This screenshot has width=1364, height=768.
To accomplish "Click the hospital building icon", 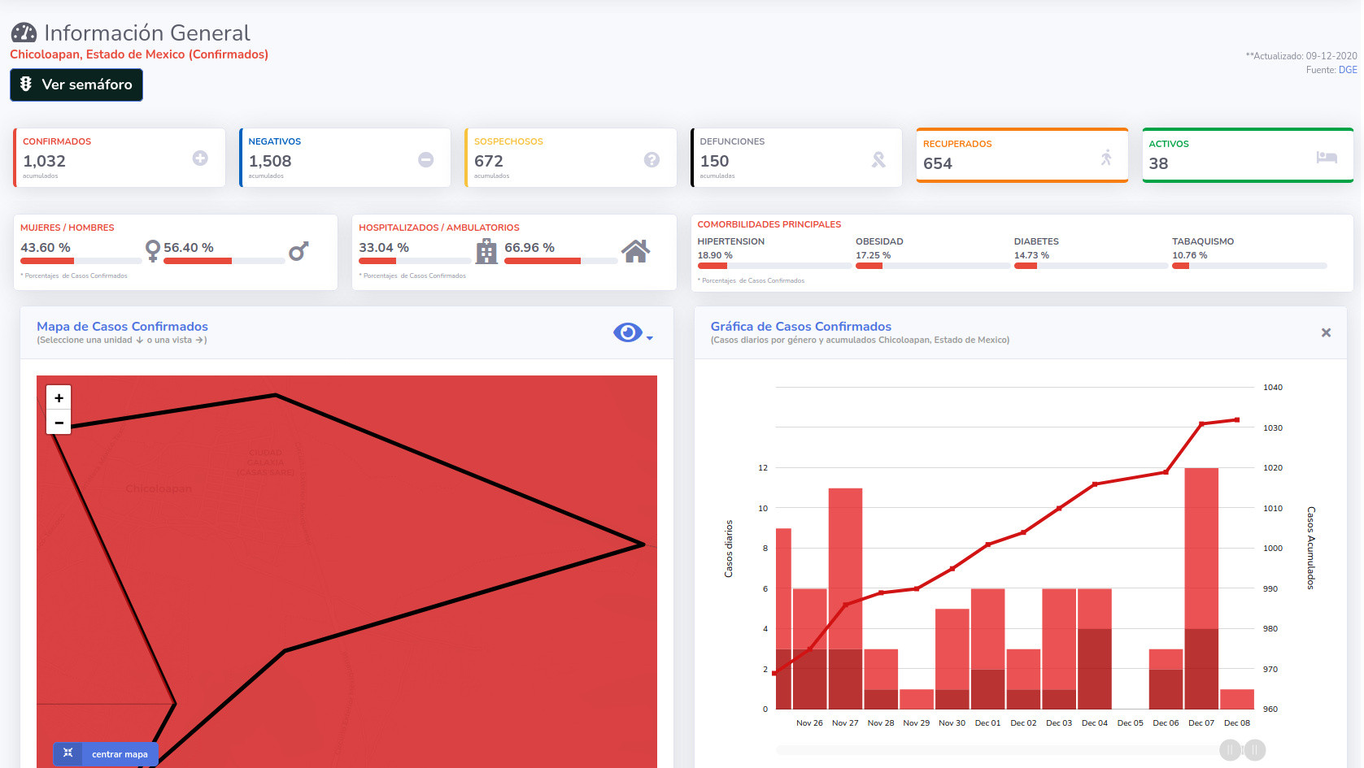I will click(x=486, y=251).
